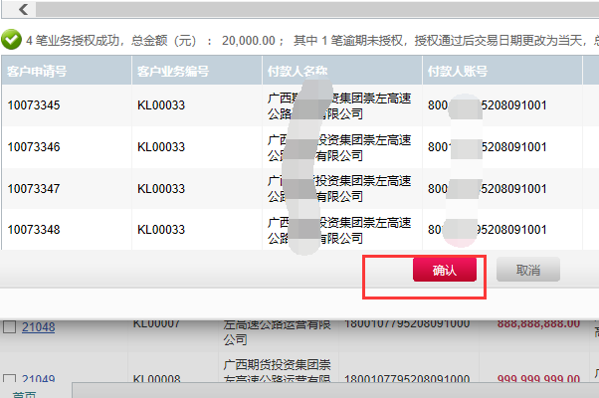Click the 客户业务编号 column header
This screenshot has height=398, width=599.
(x=174, y=73)
